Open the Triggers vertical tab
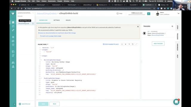191x107 pixels. pyautogui.click(x=178, y=36)
